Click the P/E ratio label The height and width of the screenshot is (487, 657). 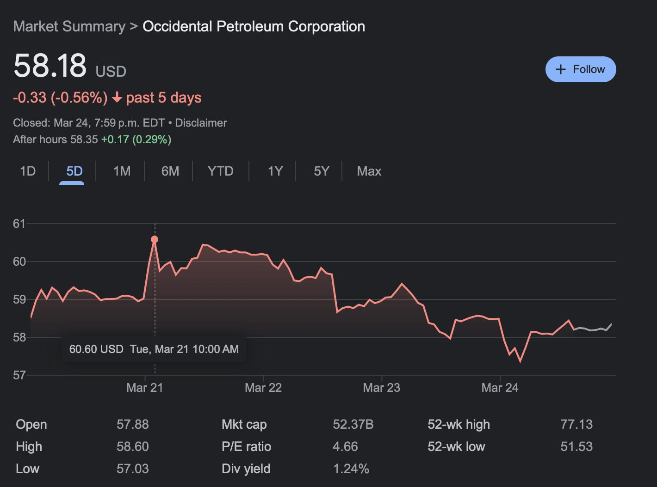[247, 446]
